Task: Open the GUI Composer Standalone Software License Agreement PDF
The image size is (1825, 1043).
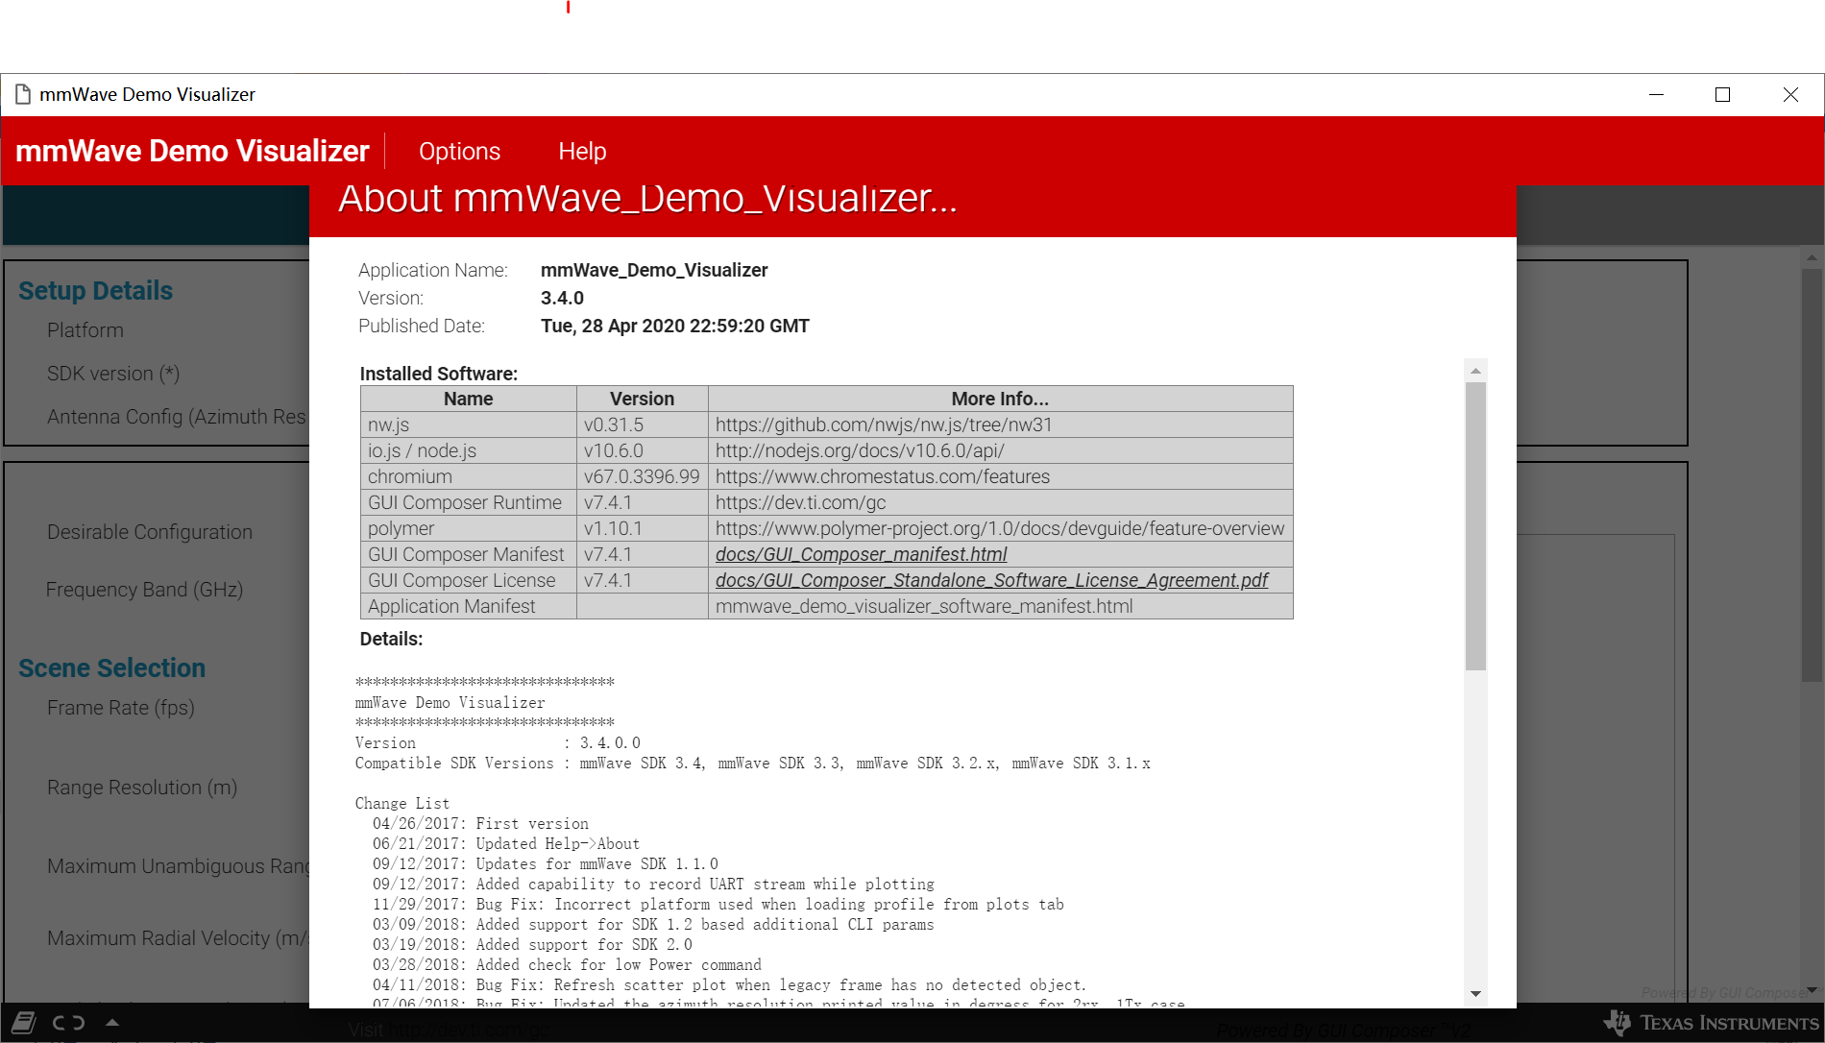Action: point(991,580)
